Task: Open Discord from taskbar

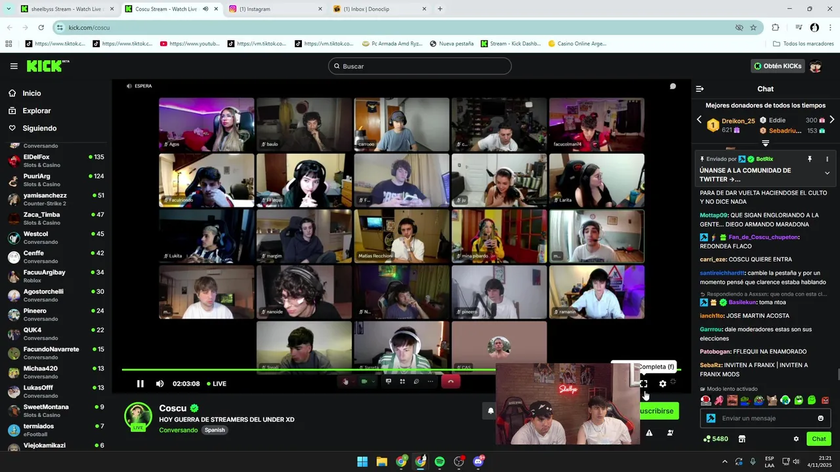Action: (478, 462)
